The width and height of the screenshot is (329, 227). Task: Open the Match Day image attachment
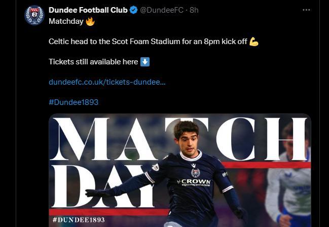coord(180,170)
